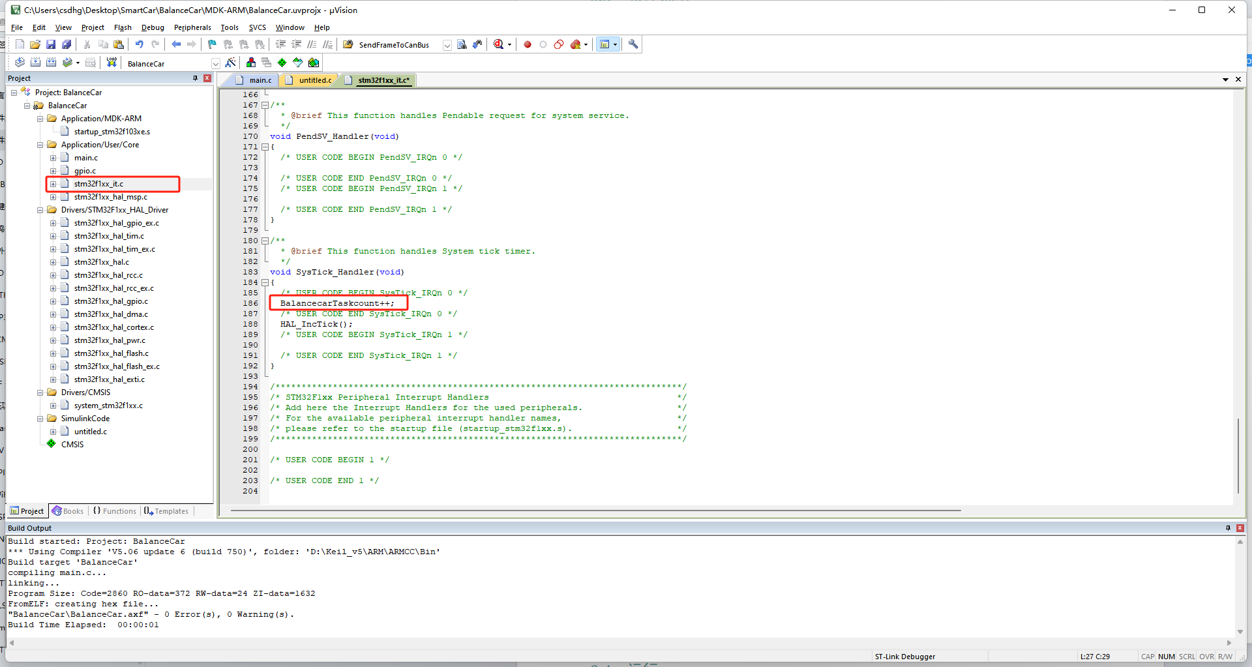
Task: Rebuild all target files icon
Action: pyautogui.click(x=51, y=63)
